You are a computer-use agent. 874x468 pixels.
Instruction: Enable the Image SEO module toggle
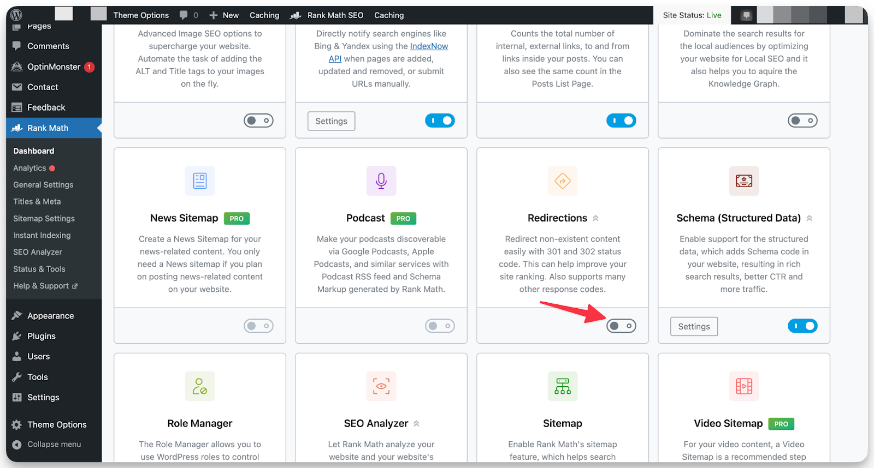258,121
